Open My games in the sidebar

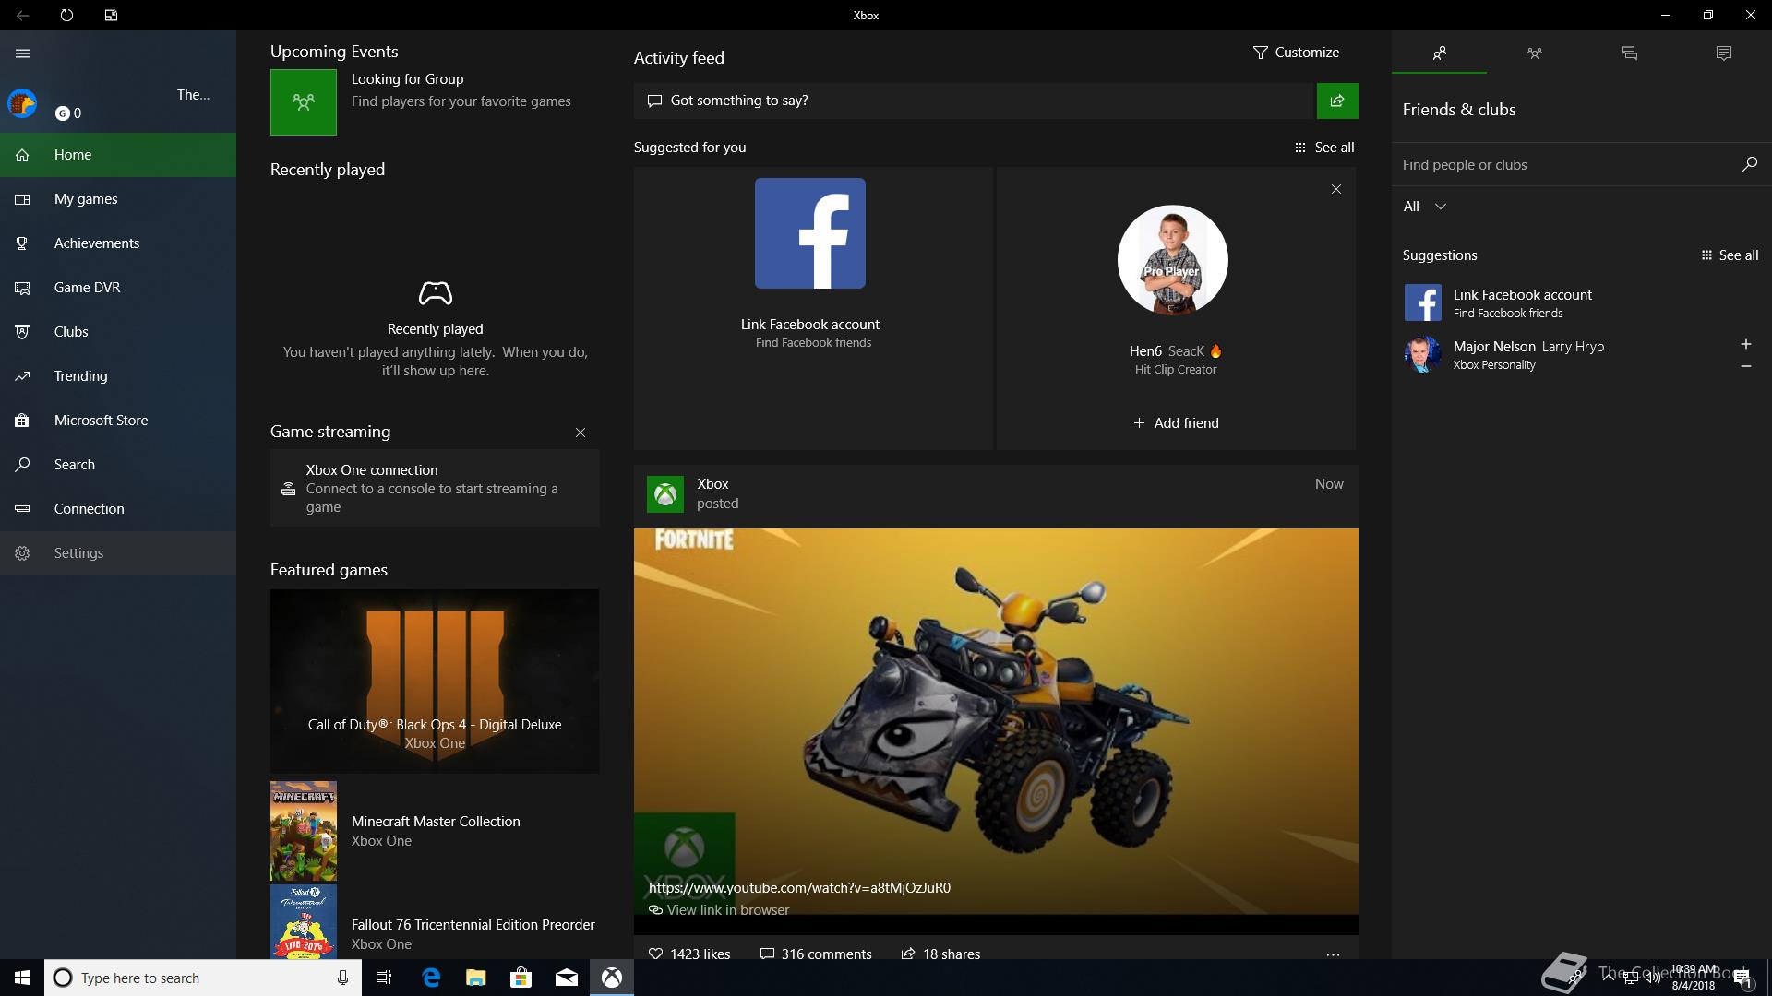[118, 199]
